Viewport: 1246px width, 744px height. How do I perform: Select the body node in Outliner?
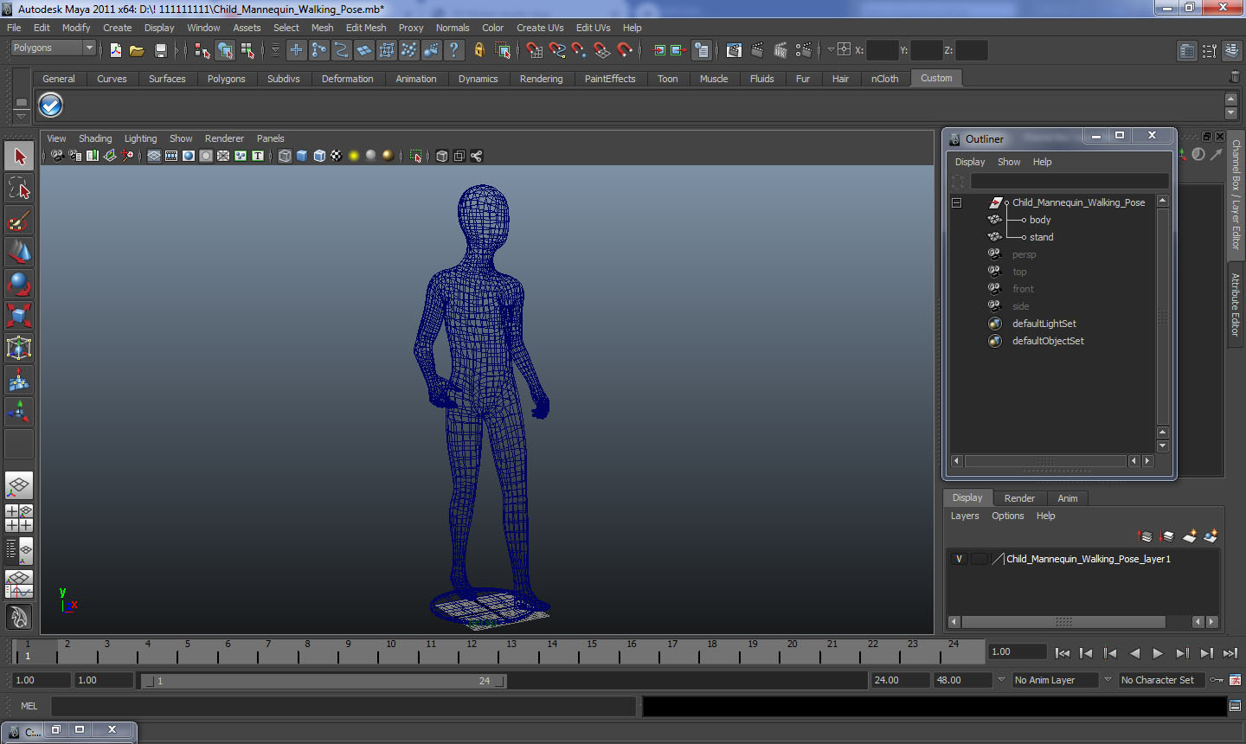[1040, 220]
